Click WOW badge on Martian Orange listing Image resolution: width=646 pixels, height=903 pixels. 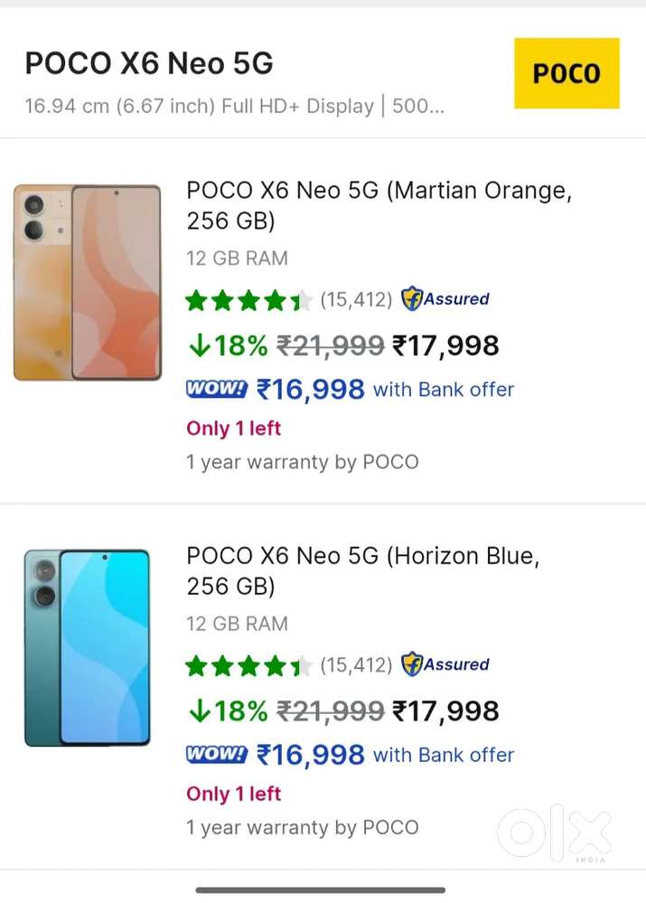[x=216, y=389]
